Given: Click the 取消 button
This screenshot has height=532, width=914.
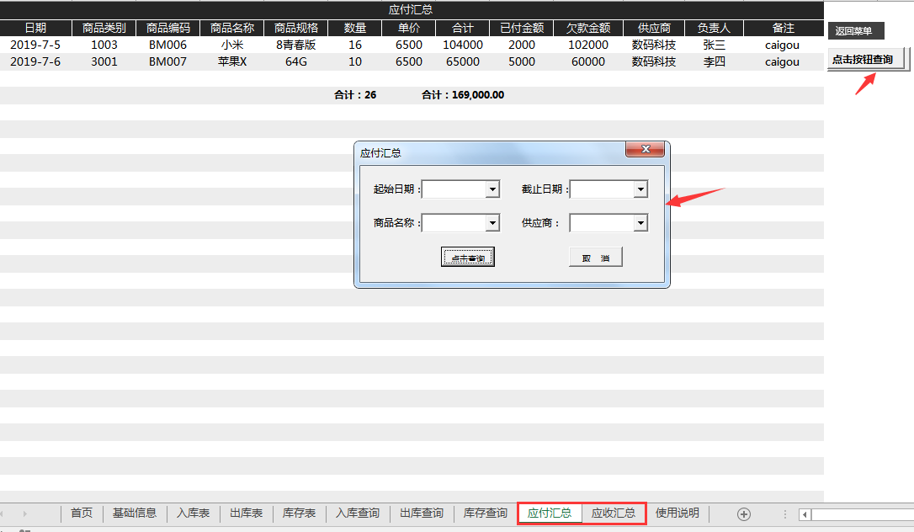Looking at the screenshot, I should pos(596,257).
